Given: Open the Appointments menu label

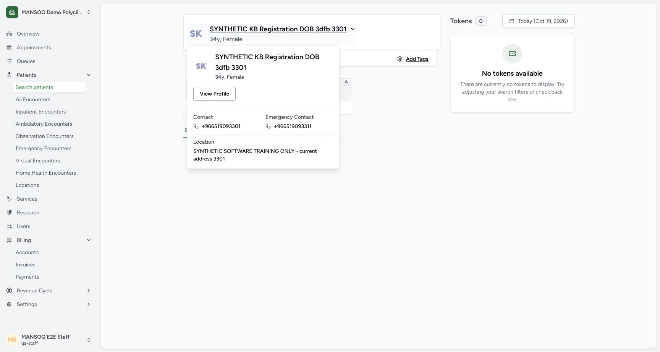Looking at the screenshot, I should pyautogui.click(x=34, y=47).
